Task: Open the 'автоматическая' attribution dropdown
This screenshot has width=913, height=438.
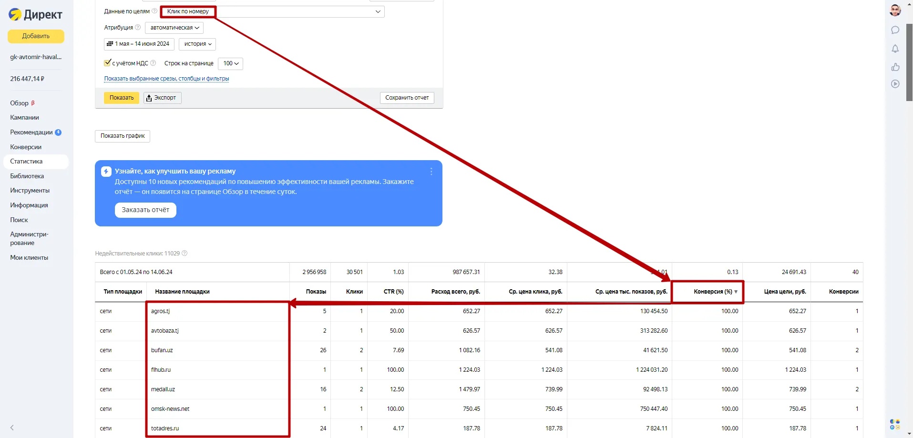Action: click(174, 28)
